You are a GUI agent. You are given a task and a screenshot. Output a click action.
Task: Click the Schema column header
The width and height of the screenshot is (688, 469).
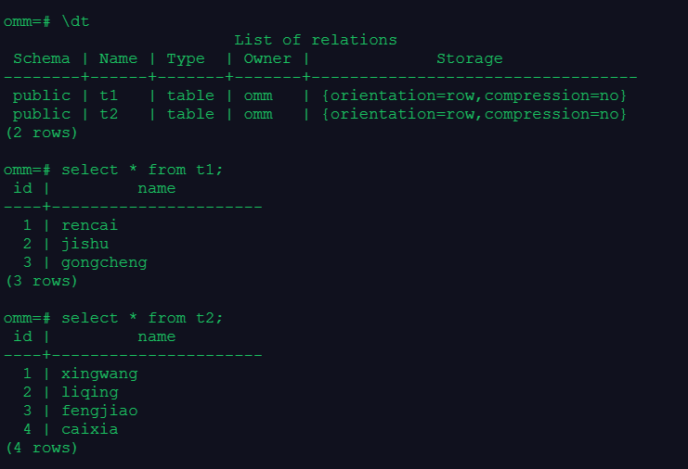click(x=42, y=58)
